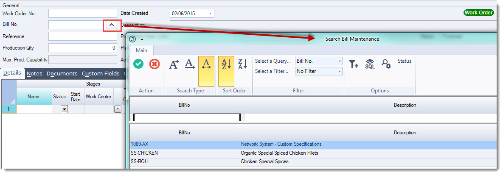Show SQL with the eye icon
The width and height of the screenshot is (503, 175).
(370, 64)
